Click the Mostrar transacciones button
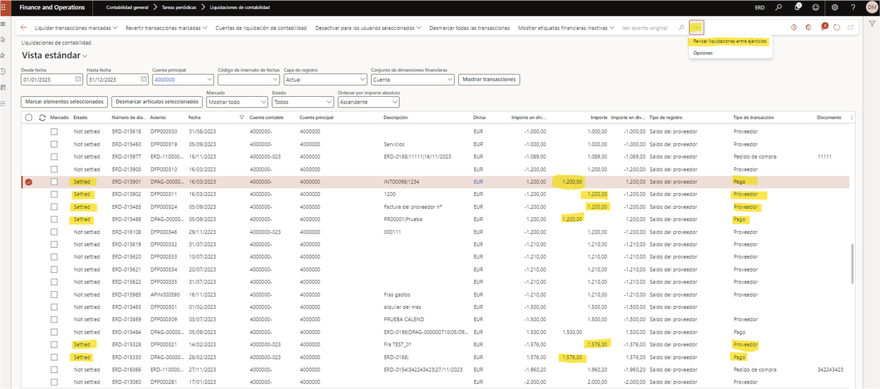 [489, 79]
